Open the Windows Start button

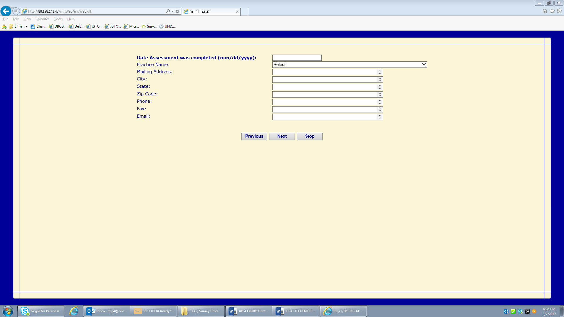click(8, 311)
